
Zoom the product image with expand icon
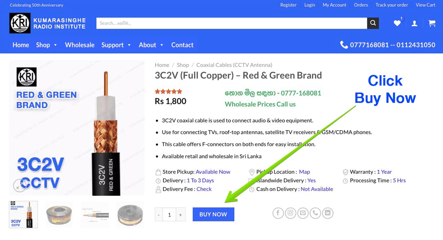(20, 185)
